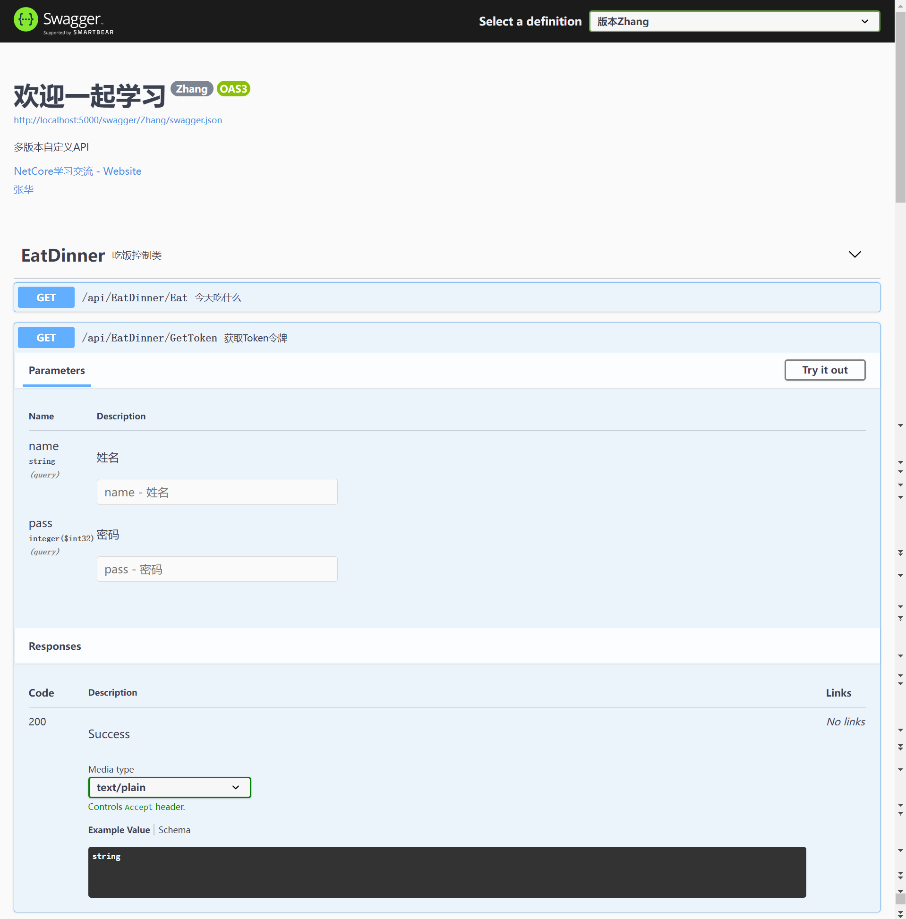Click the Responses section heading
Image resolution: width=906 pixels, height=919 pixels.
point(55,646)
